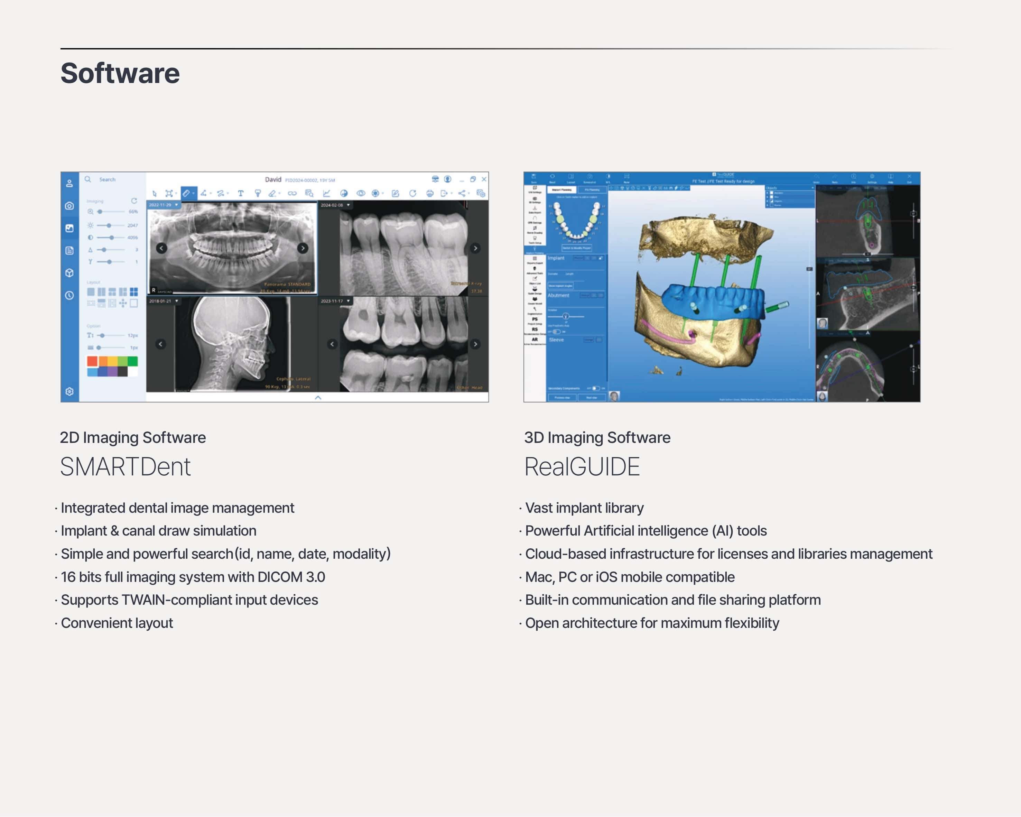Image resolution: width=1021 pixels, height=817 pixels.
Task: Expand the bottom panel chevron in SMARTDent
Action: [x=318, y=398]
